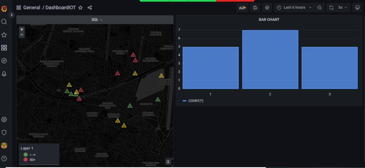Screen dimensions: 365x168
Task: Expand the sidebar navigation menu
Action: [12, 15]
